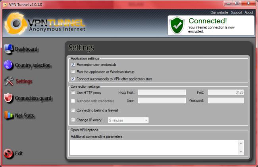This screenshot has height=167, width=258.
Task: Click the Connected! status text
Action: click(x=208, y=21)
